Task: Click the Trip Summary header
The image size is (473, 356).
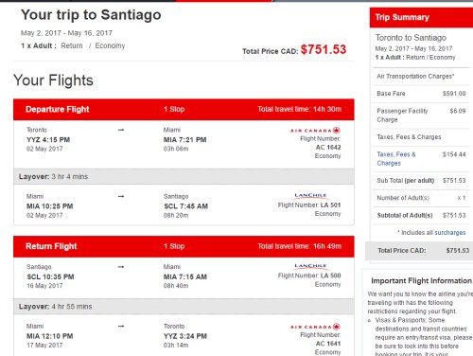Action: tap(421, 17)
